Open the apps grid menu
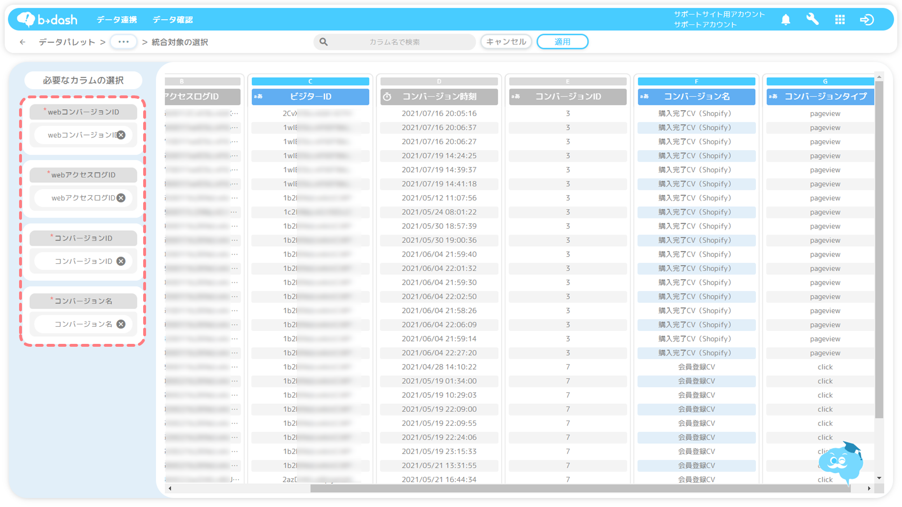 point(840,20)
